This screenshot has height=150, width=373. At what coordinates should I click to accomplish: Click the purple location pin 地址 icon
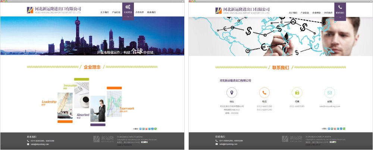pos(232,93)
